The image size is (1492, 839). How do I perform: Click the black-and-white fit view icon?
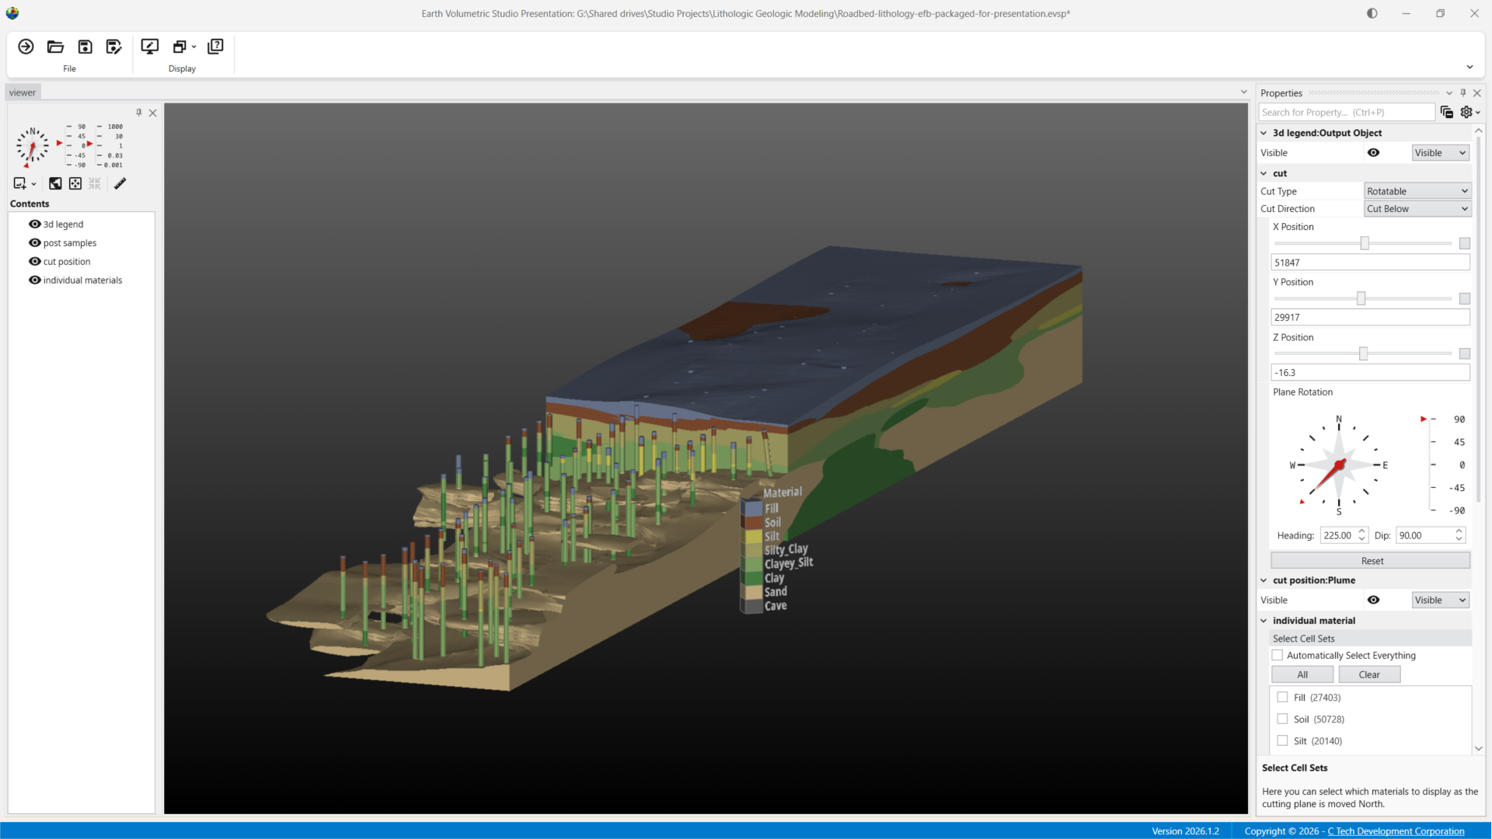point(55,183)
